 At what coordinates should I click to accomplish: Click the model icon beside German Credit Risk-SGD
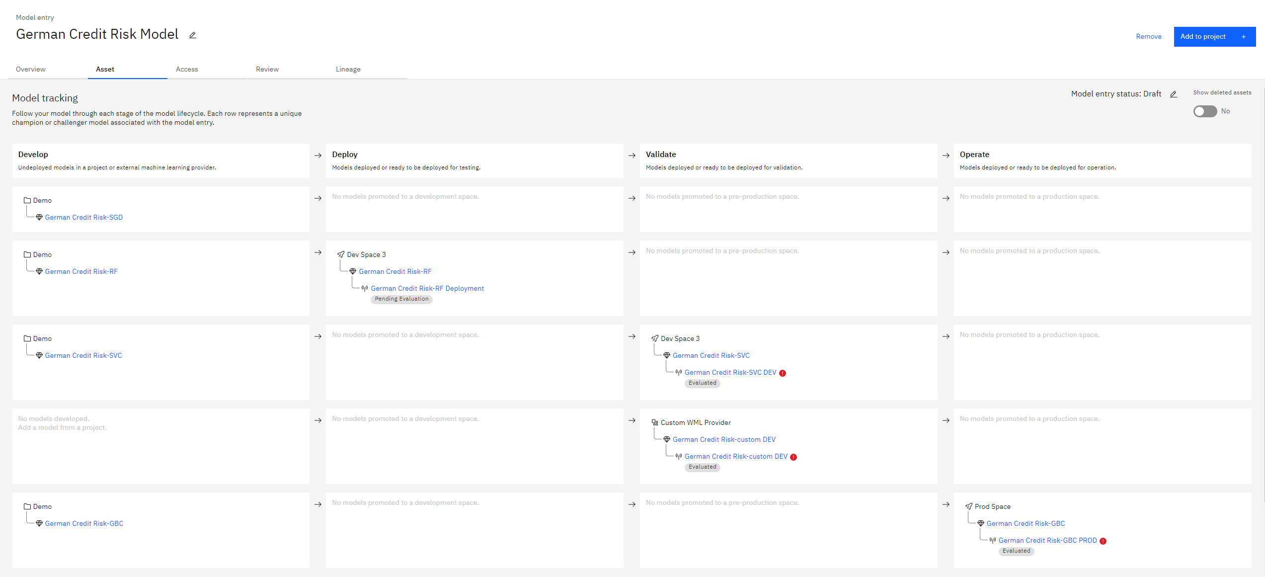(39, 218)
